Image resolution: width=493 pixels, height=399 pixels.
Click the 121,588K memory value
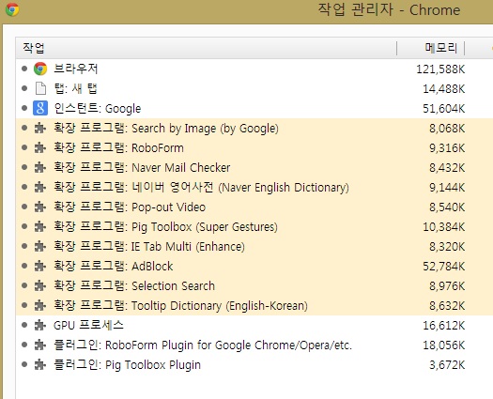pyautogui.click(x=440, y=69)
